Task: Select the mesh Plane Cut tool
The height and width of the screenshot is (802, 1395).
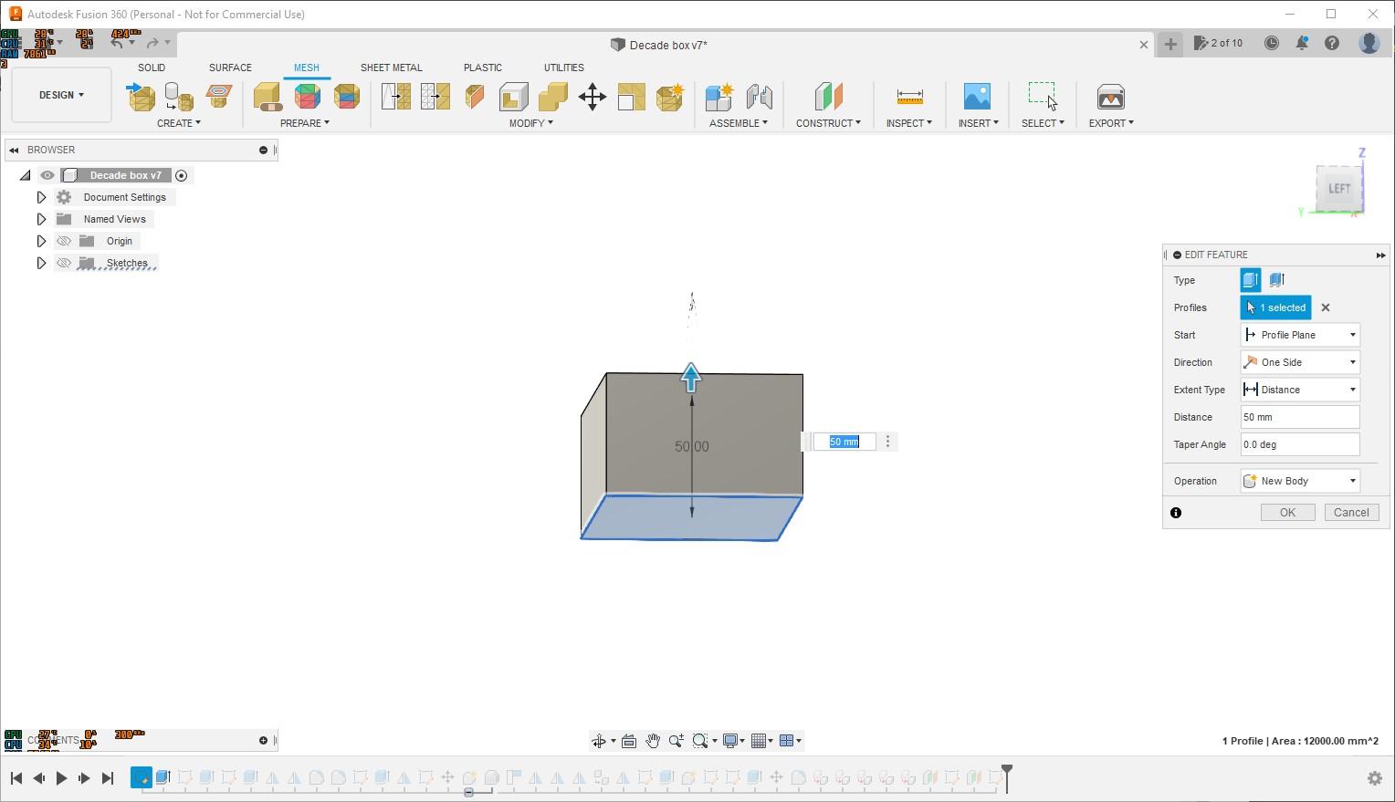Action: click(x=475, y=97)
